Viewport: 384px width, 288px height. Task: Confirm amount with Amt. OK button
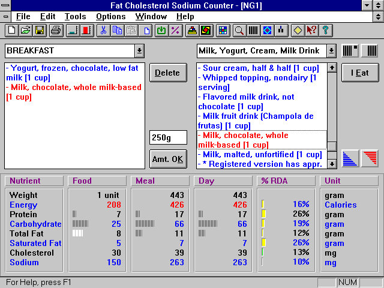point(167,159)
